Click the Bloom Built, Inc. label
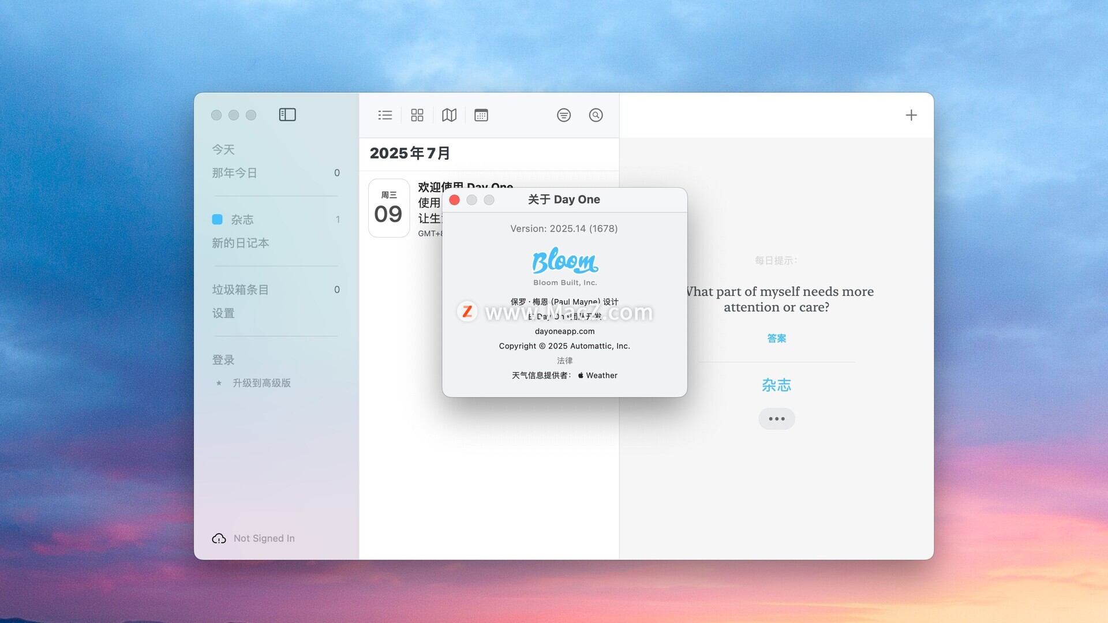Viewport: 1108px width, 623px height. pos(565,283)
